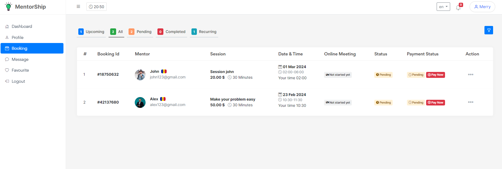Click the MentorShip lightbulb logo
The width and height of the screenshot is (502, 169).
(x=8, y=6)
